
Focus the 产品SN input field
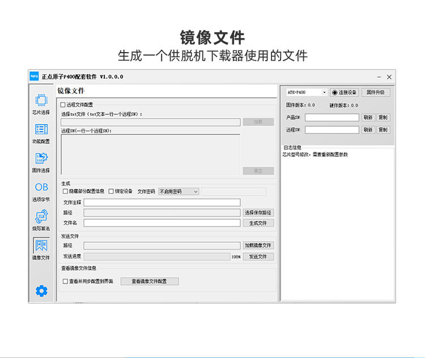[332, 117]
